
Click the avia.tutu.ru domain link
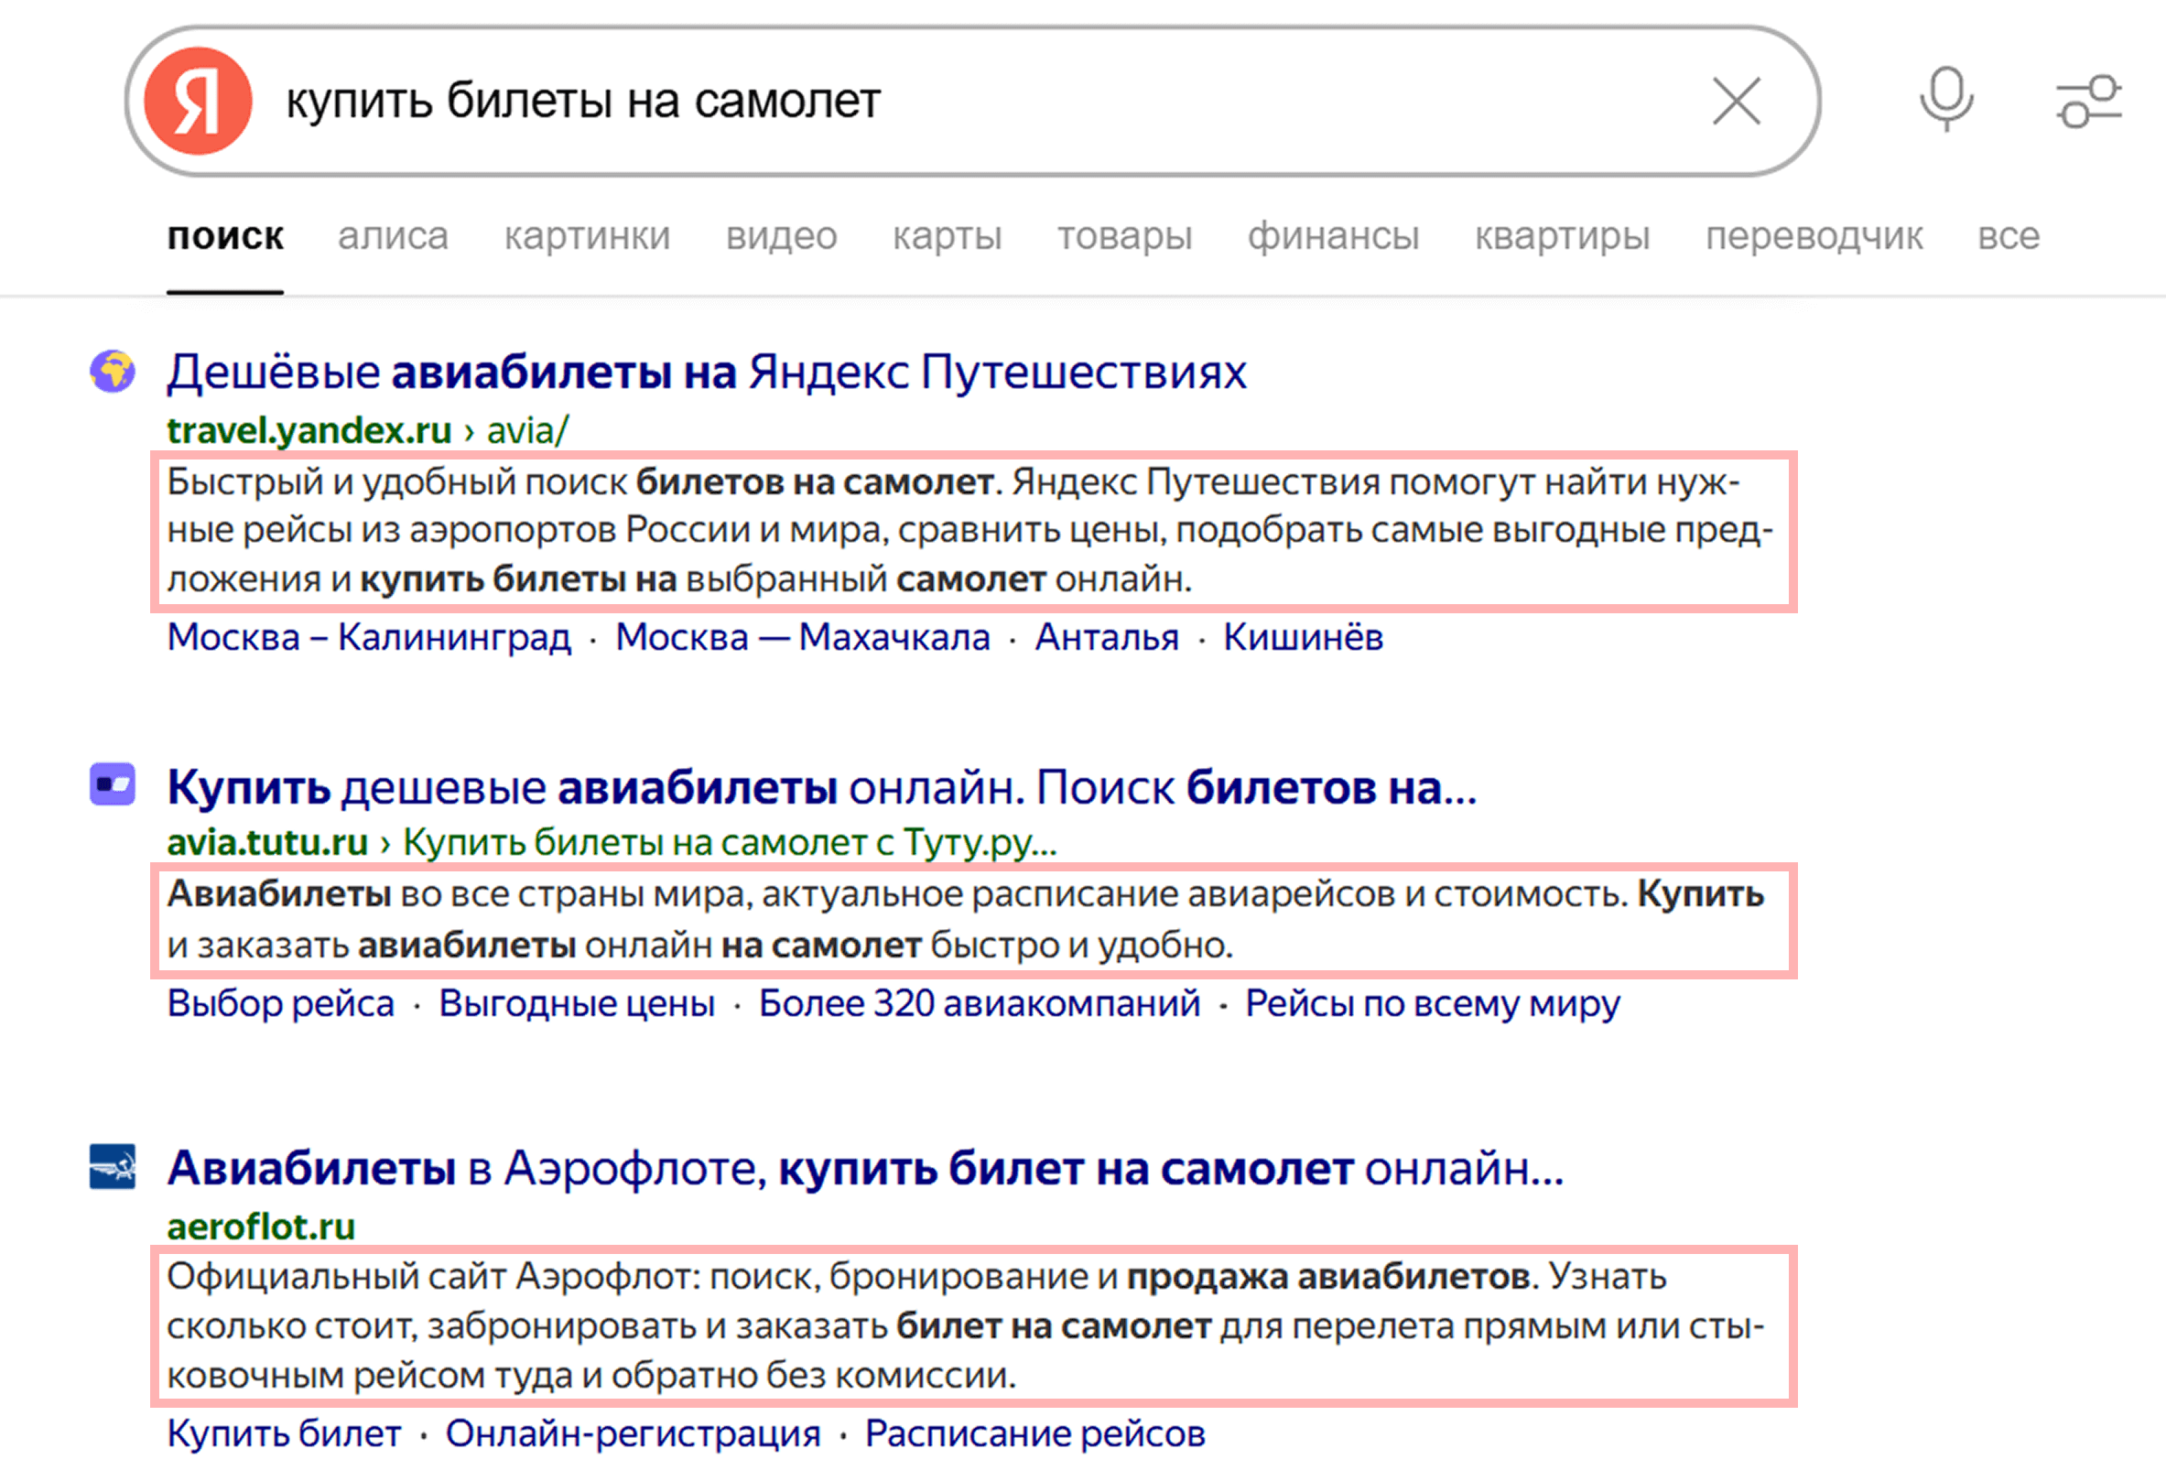tap(267, 842)
